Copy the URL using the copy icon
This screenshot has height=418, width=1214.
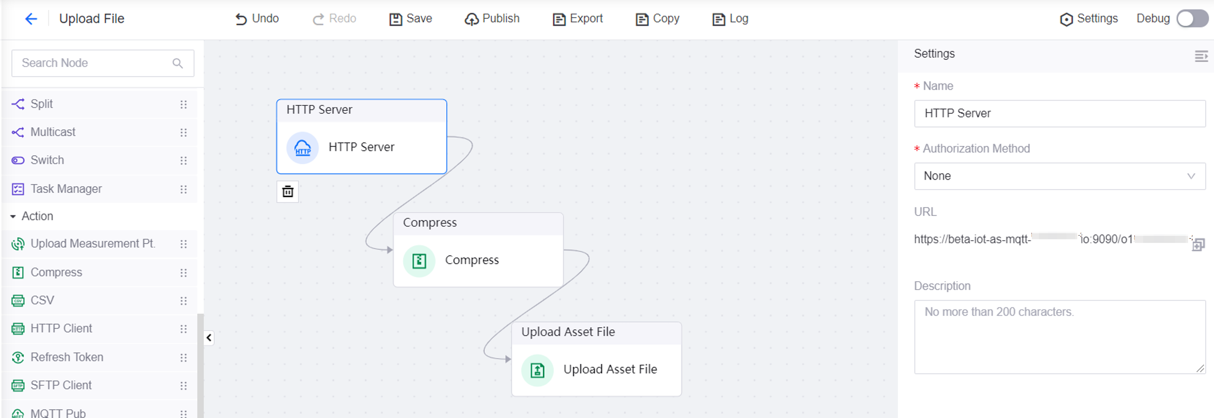coord(1198,245)
